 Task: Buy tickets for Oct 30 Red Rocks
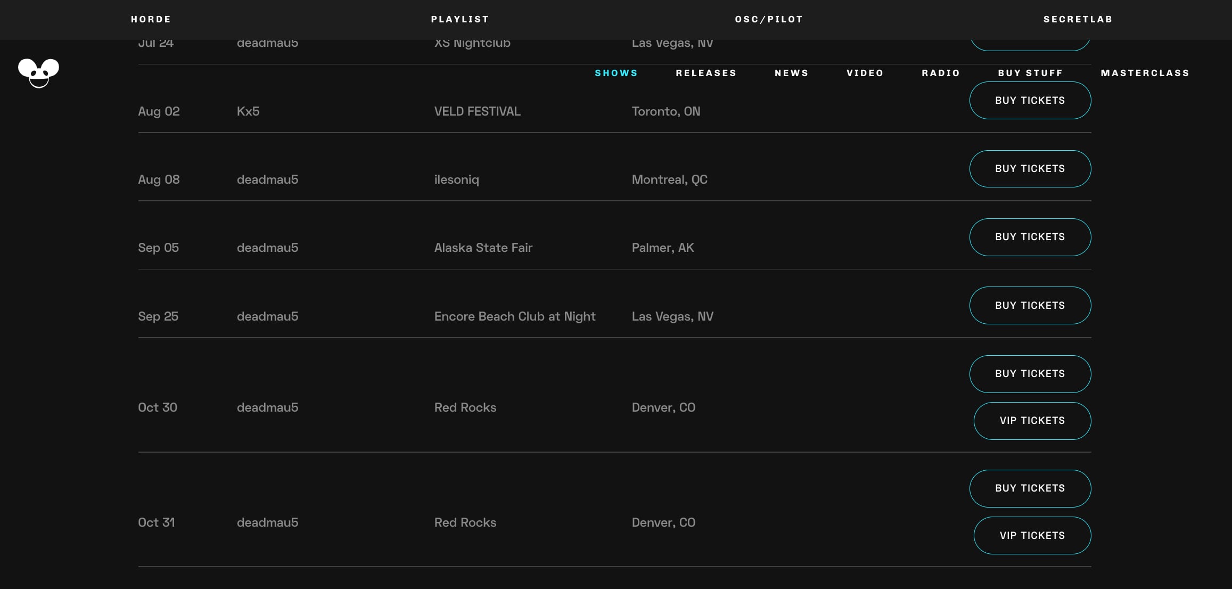pyautogui.click(x=1030, y=374)
